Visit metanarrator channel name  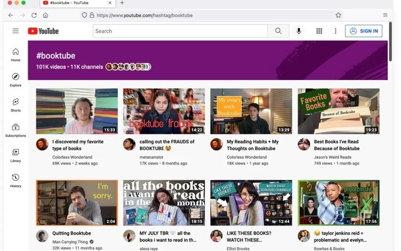[152, 157]
